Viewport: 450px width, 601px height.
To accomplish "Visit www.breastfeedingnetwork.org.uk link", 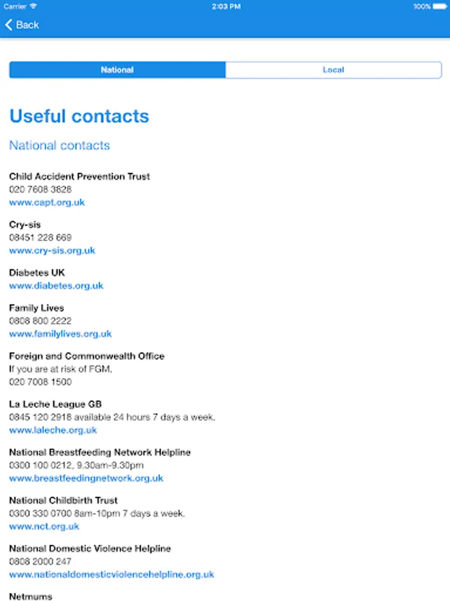I will tap(86, 478).
